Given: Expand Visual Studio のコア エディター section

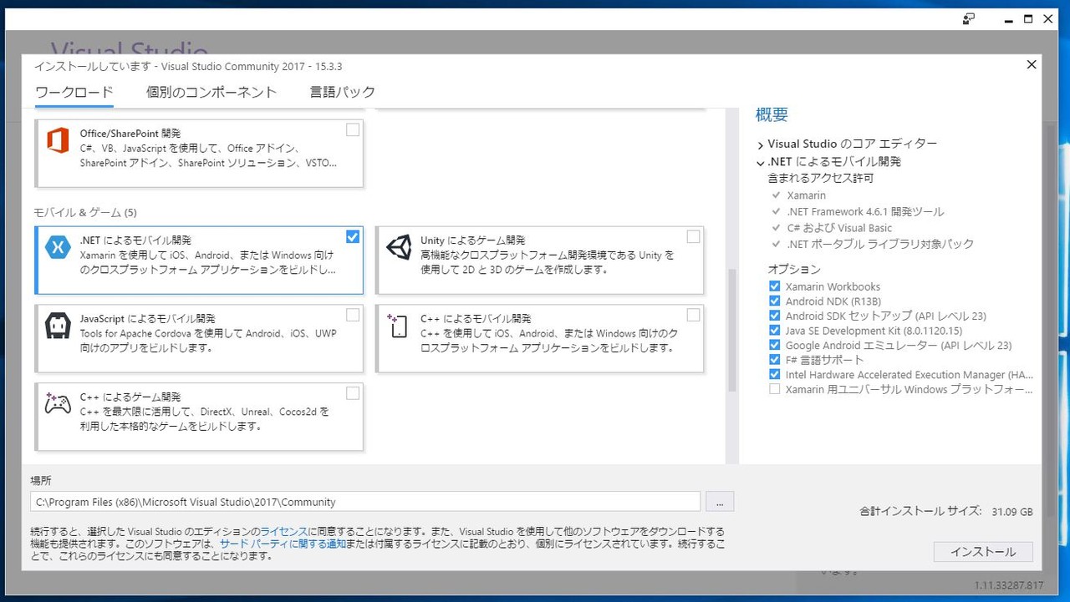Looking at the screenshot, I should [761, 144].
